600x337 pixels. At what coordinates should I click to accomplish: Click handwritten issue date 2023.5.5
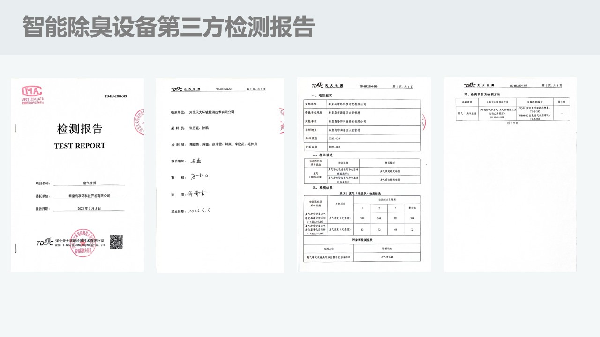pos(199,211)
